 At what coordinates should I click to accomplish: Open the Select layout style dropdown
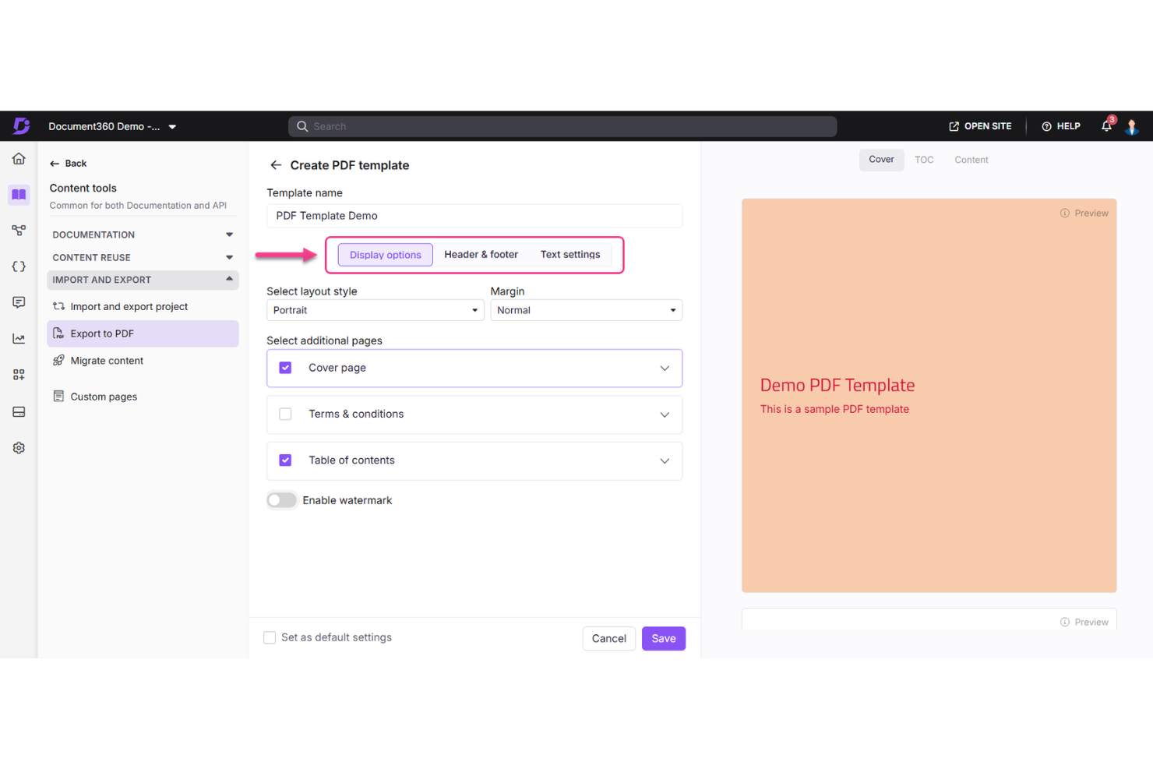tap(375, 309)
